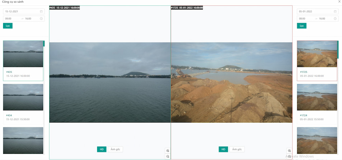The width and height of the screenshot is (342, 160).
Task: Zoom in on left image #435
Action: (x=168, y=151)
